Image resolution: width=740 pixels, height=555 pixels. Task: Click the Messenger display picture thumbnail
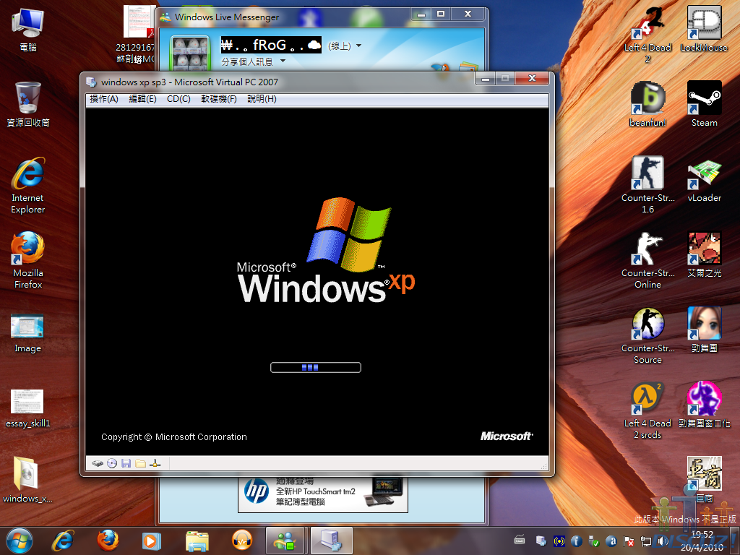[190, 53]
